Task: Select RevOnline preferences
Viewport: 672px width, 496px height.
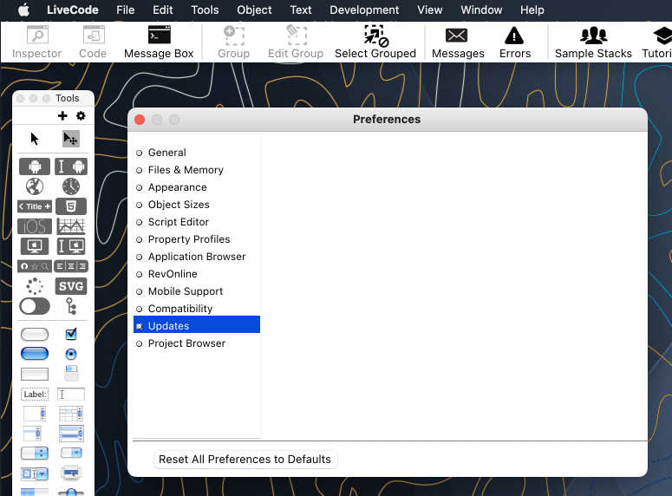Action: click(197, 274)
